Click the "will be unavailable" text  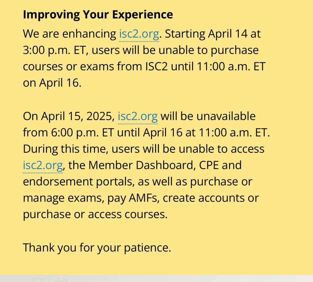coord(208,116)
